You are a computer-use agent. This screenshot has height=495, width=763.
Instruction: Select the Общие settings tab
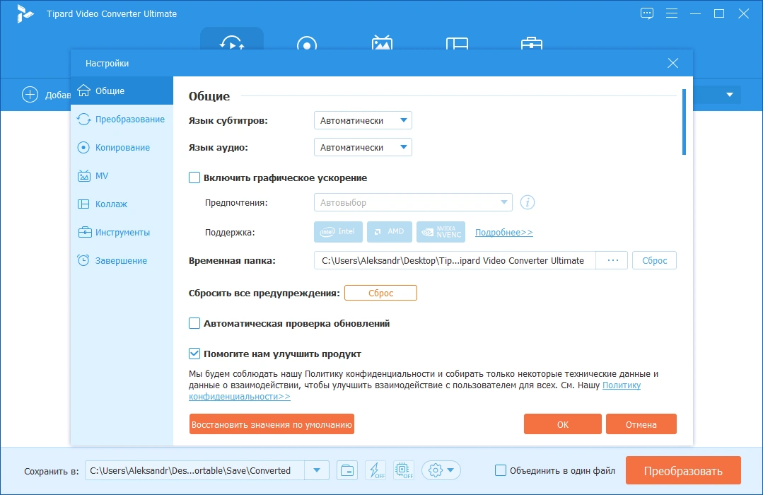click(x=122, y=91)
